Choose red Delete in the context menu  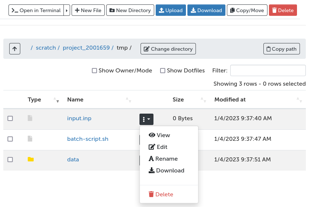click(x=161, y=194)
